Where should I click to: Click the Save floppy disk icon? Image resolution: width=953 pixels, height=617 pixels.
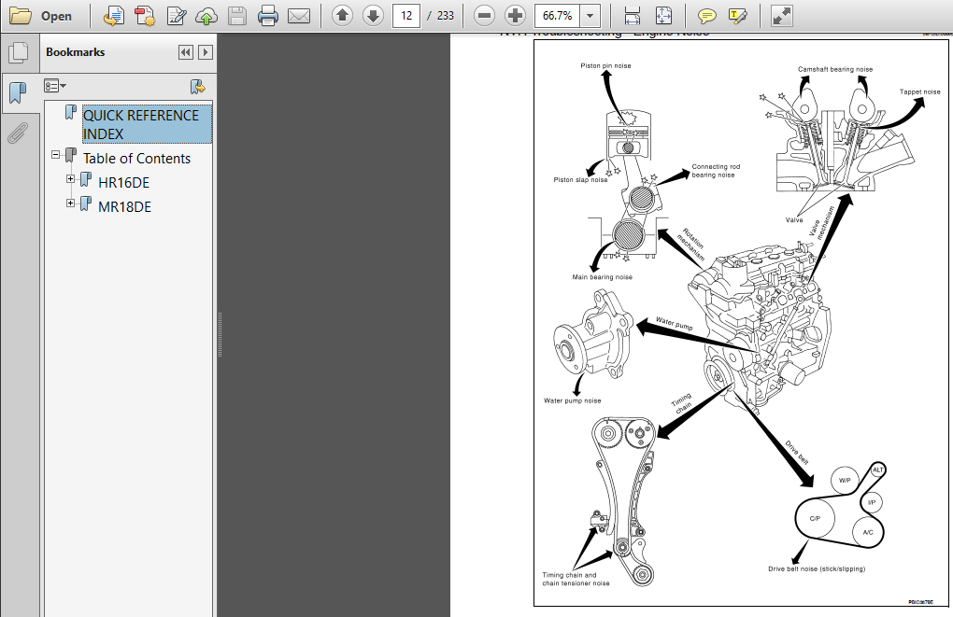237,16
